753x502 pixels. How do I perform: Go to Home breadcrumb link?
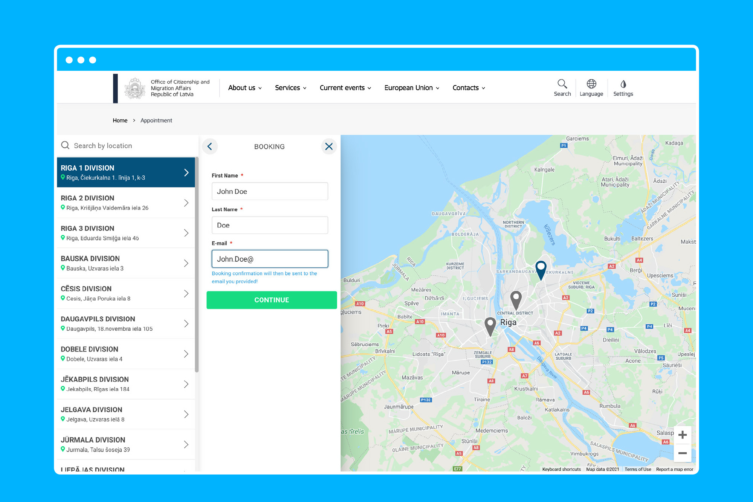coord(120,121)
